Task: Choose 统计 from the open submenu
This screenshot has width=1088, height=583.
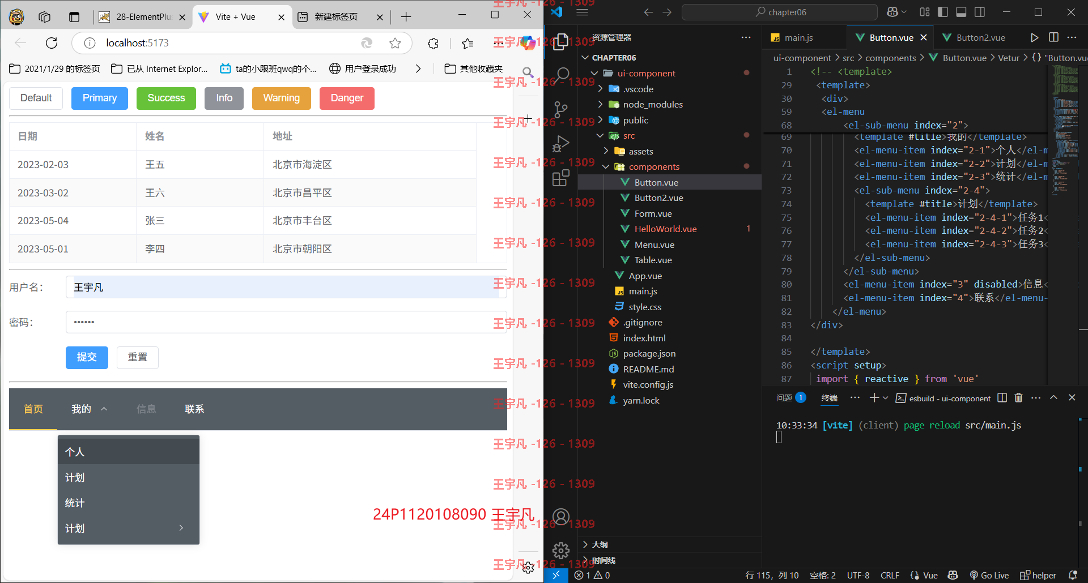Action: click(x=129, y=503)
